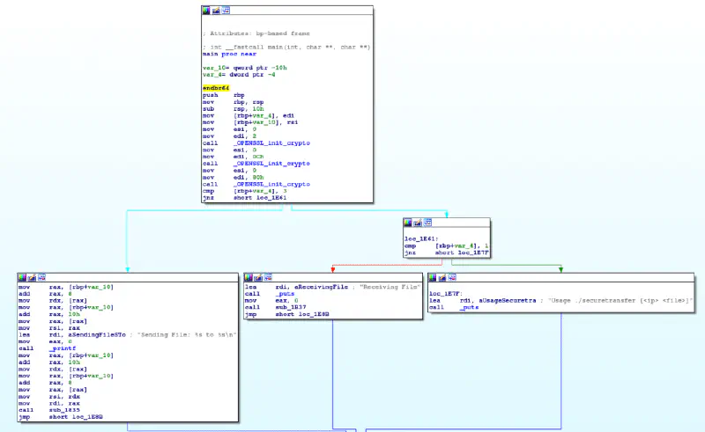The image size is (705, 432).
Task: Click third title icon on Receiving File block
Action: pos(269,277)
